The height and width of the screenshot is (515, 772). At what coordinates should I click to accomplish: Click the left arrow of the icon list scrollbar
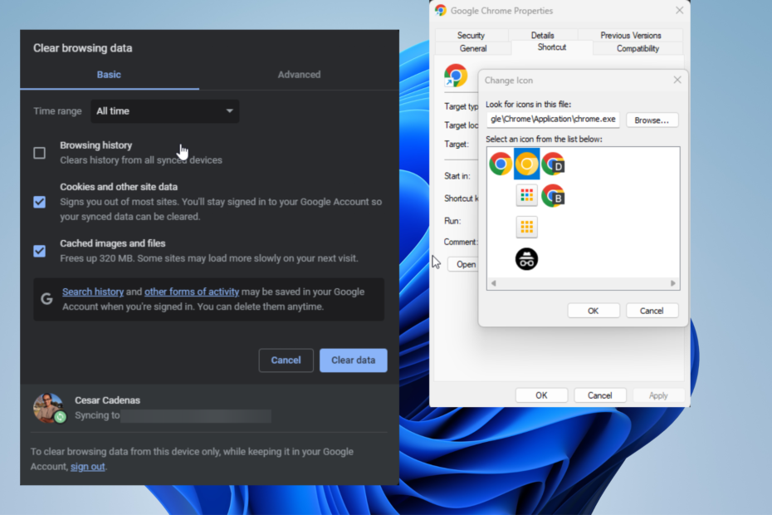tap(491, 283)
